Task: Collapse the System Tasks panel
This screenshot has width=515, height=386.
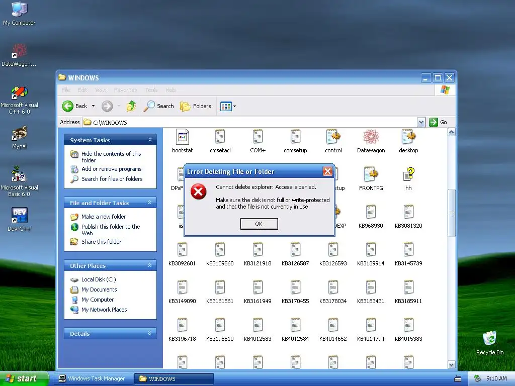Action: [150, 140]
